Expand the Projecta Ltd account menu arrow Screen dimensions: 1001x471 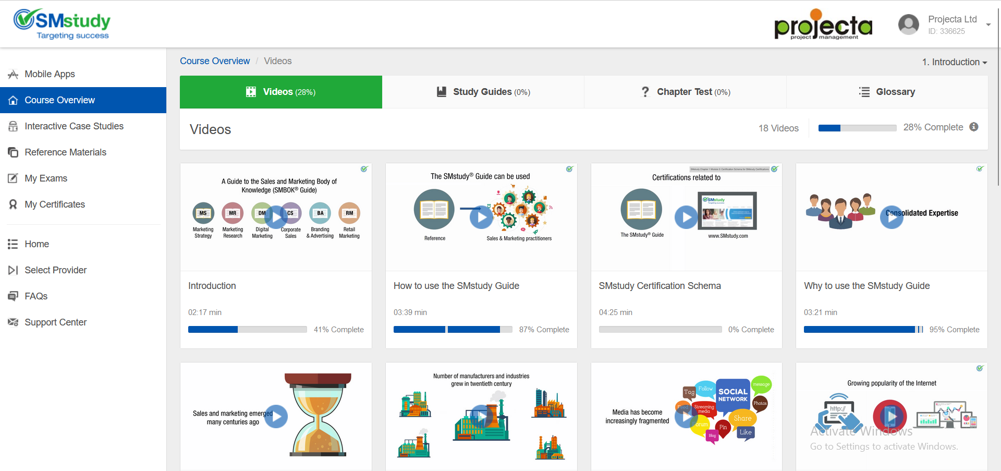pos(988,25)
